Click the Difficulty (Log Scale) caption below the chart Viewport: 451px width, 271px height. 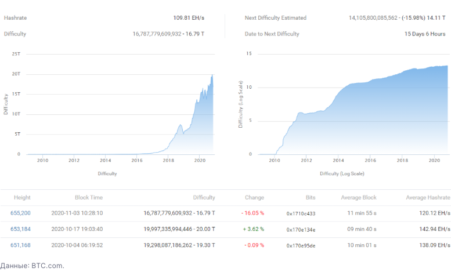344,174
